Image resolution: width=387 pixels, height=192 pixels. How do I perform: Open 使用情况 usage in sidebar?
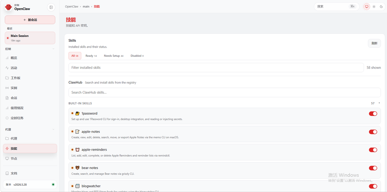coord(30,108)
